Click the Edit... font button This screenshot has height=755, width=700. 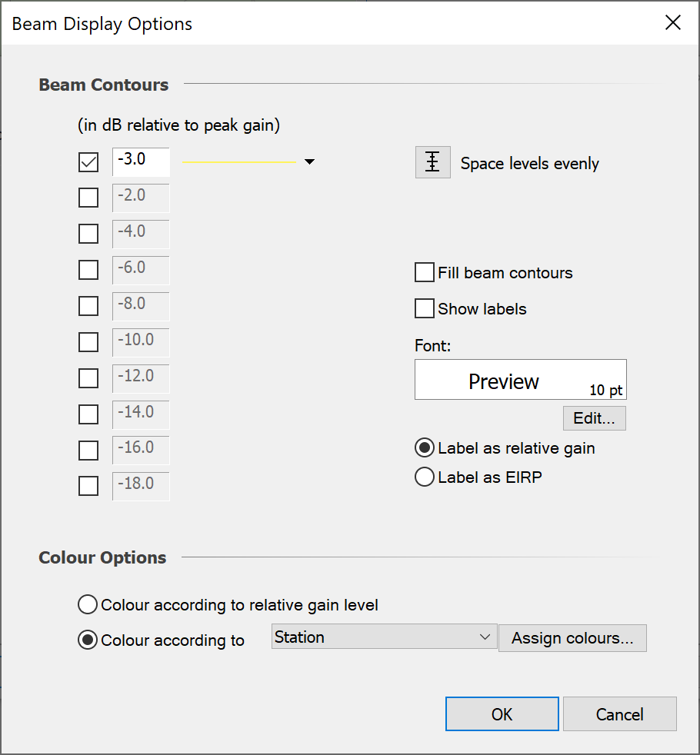[x=595, y=418]
